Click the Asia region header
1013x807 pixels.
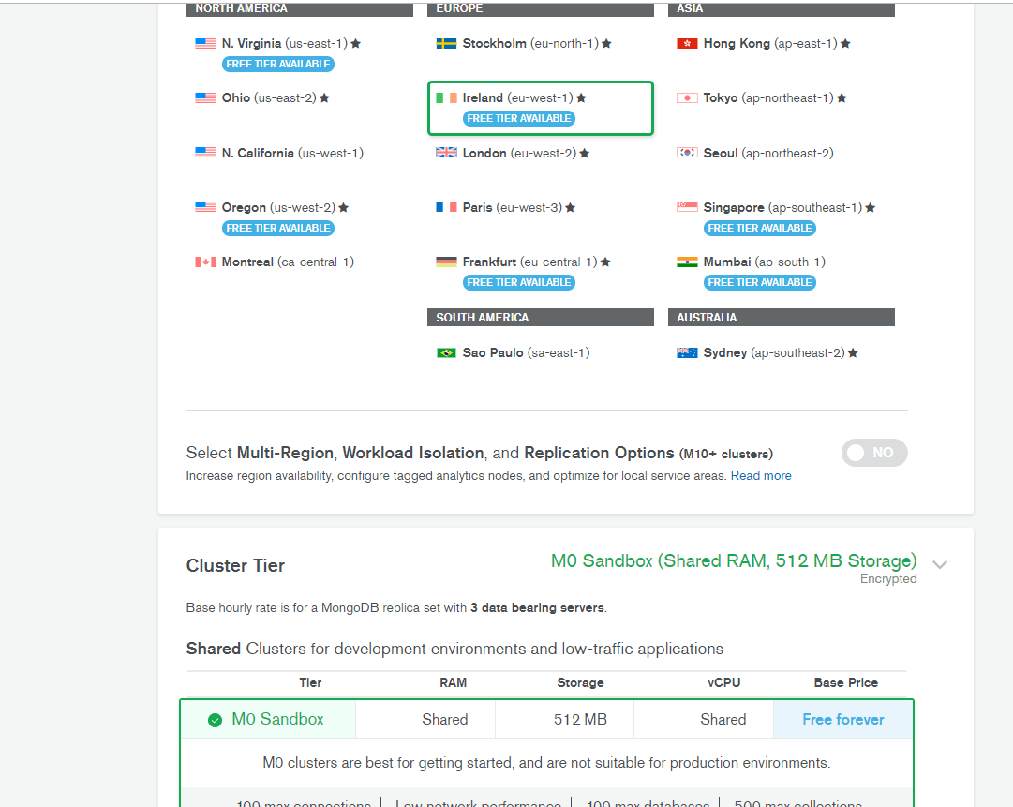782,9
